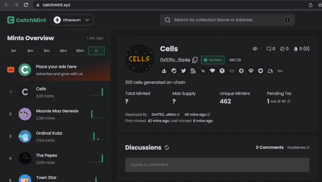Toggle the block icon next to comments
Image resolution: width=322 pixels, height=182 pixels.
pyautogui.click(x=282, y=49)
